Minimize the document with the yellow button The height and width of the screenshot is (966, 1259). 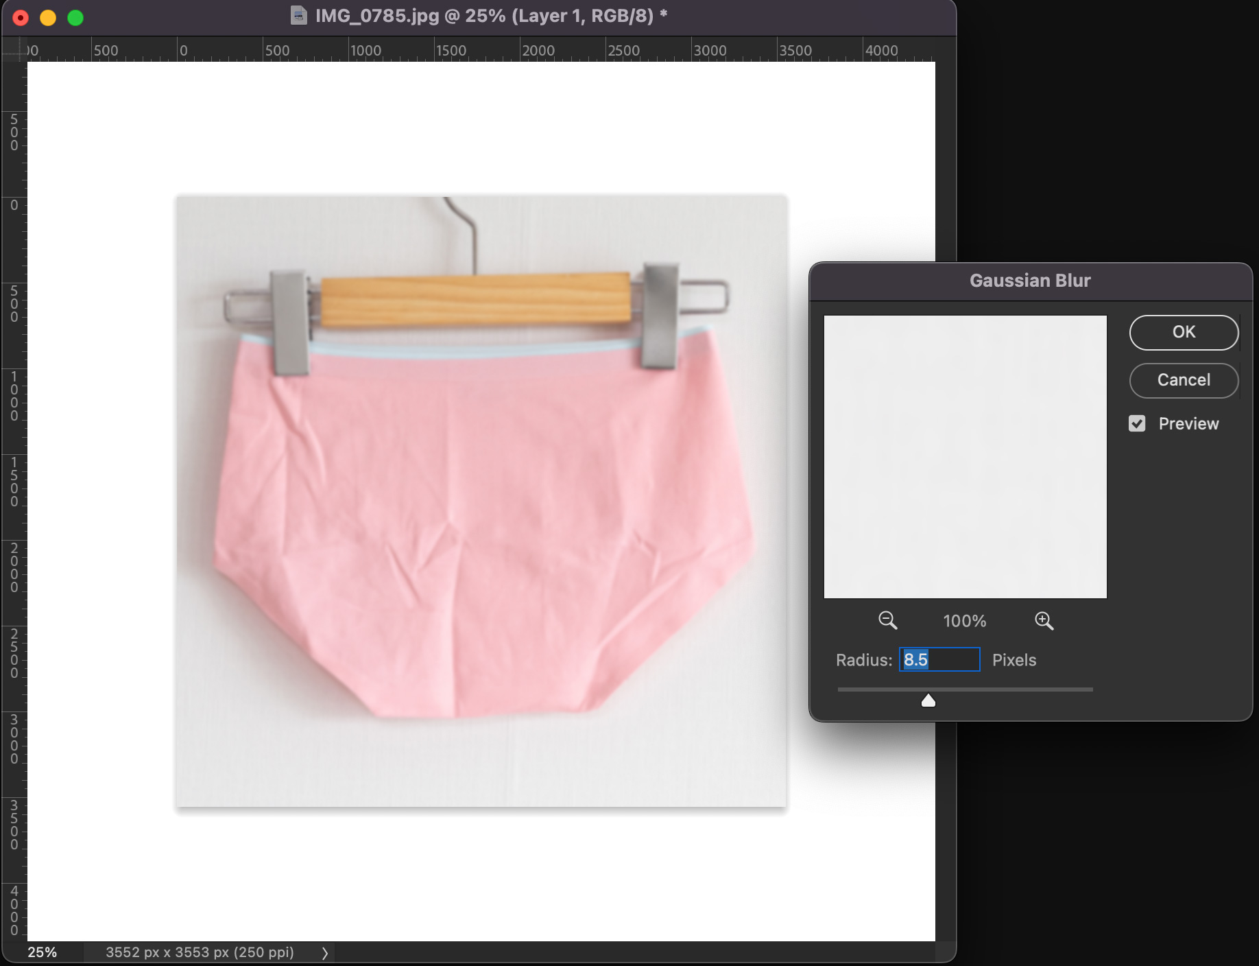click(x=48, y=18)
